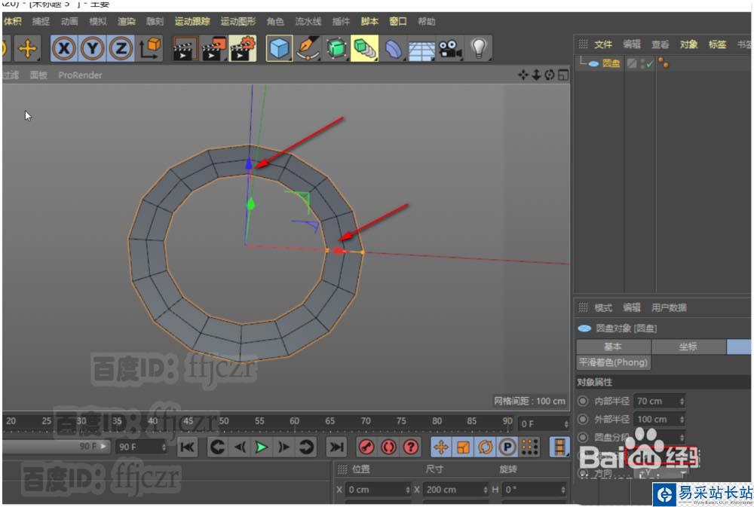Viewport: 754px width, 507px height.
Task: Toggle the X axis lock icon
Action: pos(64,50)
